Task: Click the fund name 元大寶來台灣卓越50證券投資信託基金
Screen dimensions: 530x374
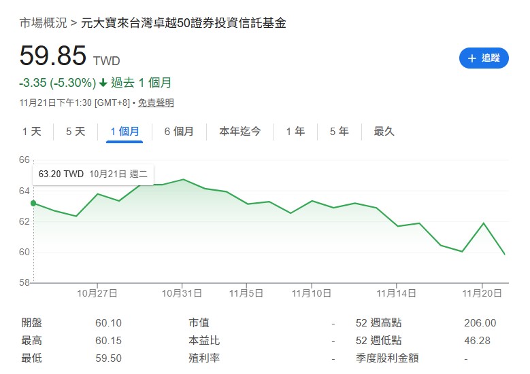Action: coord(184,23)
